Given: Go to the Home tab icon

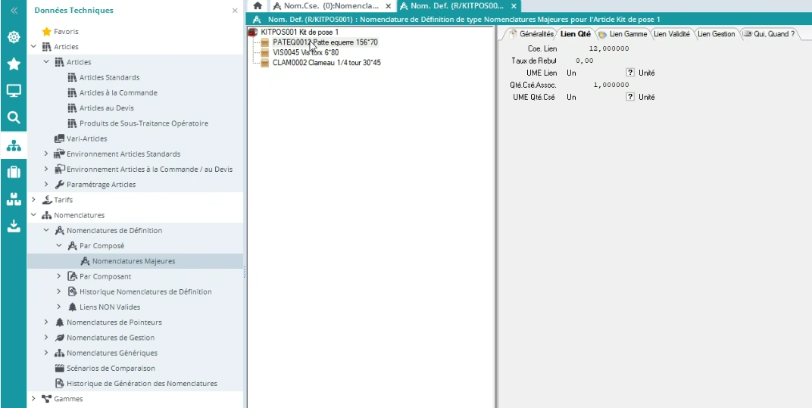Looking at the screenshot, I should (x=258, y=6).
